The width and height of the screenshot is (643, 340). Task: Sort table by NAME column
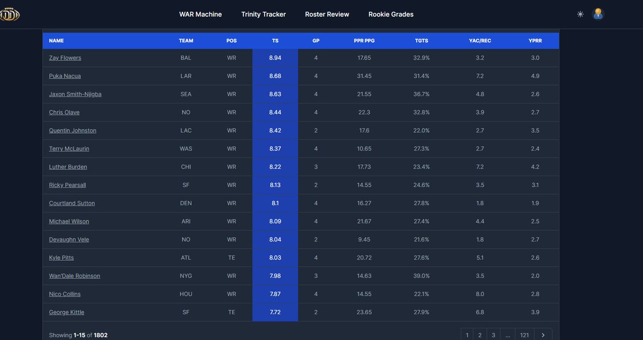(x=56, y=41)
